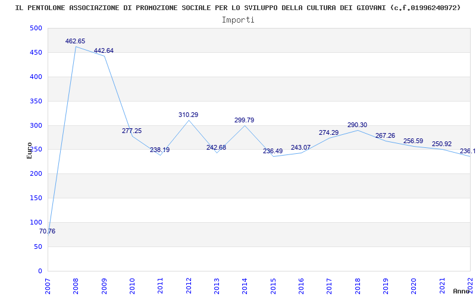This screenshot has width=476, height=297.
Task: Select the 2012 x-axis year label
Action: click(x=189, y=286)
